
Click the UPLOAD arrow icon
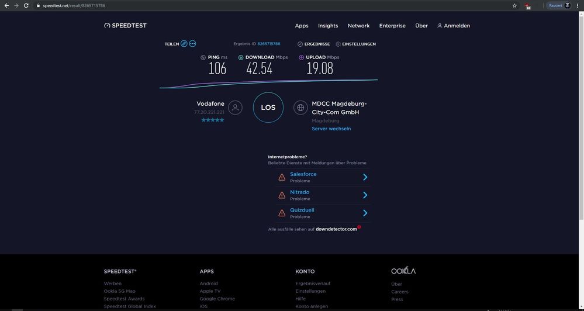click(x=301, y=57)
